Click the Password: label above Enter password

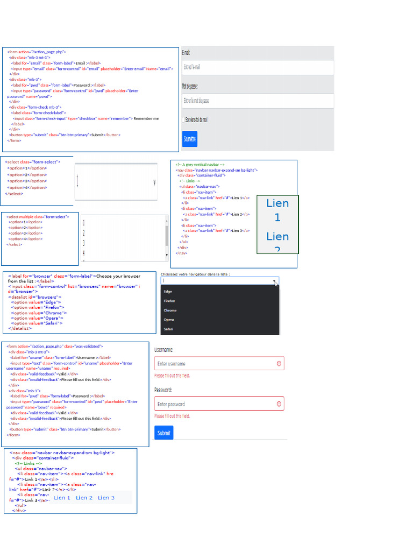(x=163, y=390)
